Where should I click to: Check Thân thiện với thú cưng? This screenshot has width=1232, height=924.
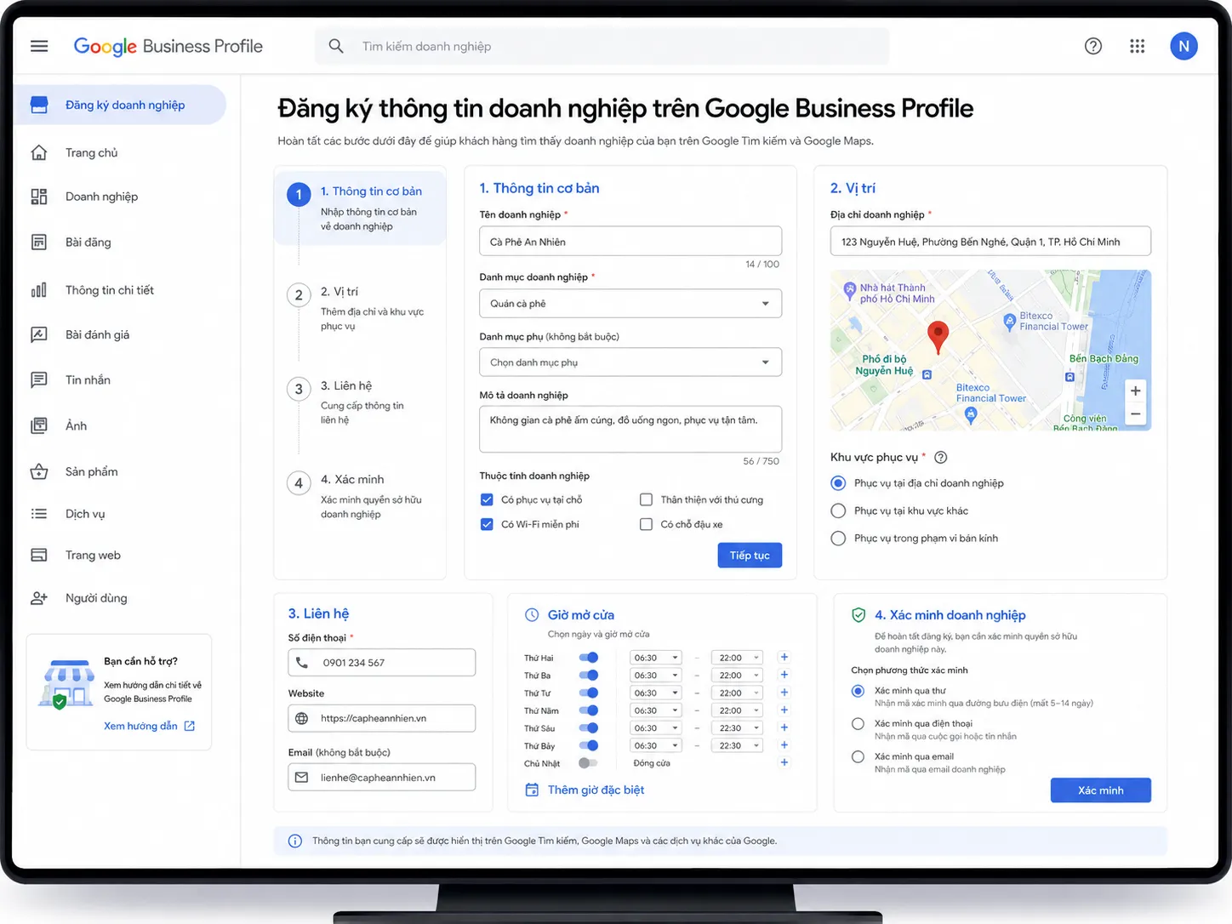646,499
